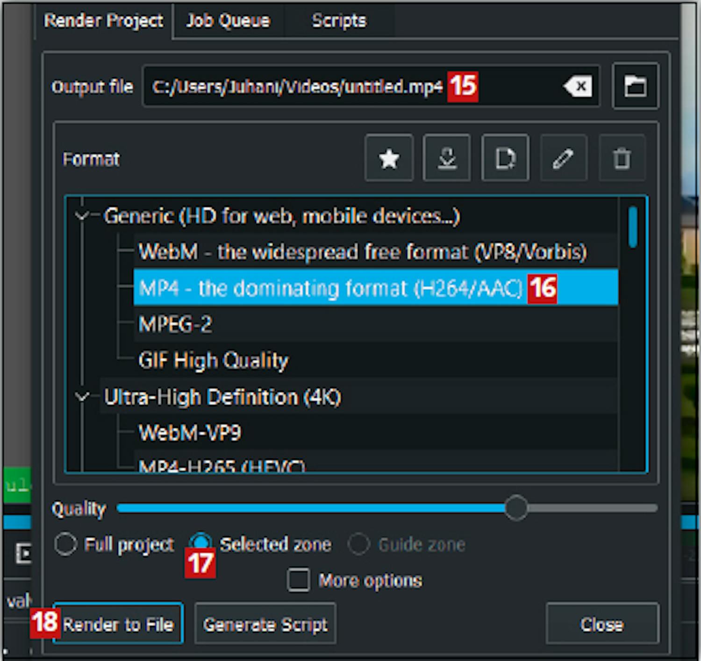Viewport: 701px width, 661px height.
Task: Delete profile using the trash icon
Action: pos(622,158)
